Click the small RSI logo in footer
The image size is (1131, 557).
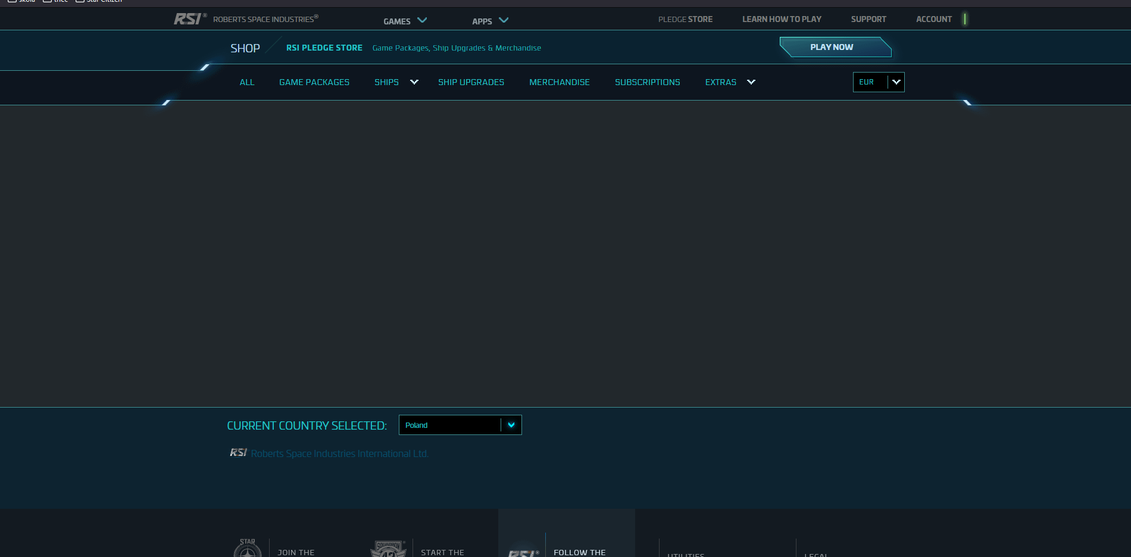(x=239, y=453)
